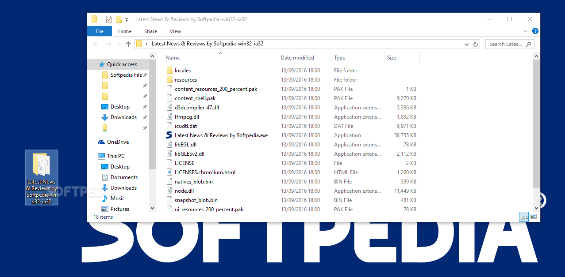
Task: Refresh the current folder view
Action: point(476,44)
